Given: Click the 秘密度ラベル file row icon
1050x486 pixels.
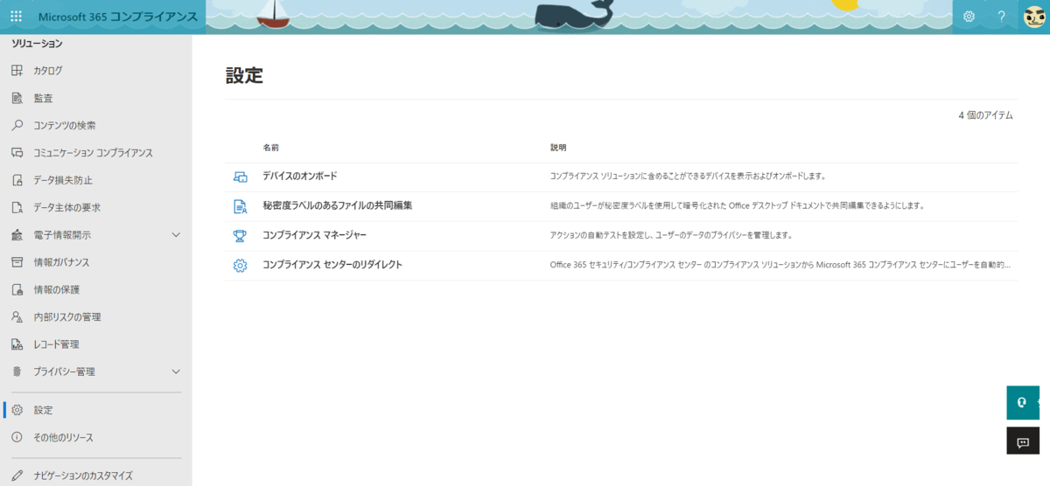Looking at the screenshot, I should [x=240, y=206].
